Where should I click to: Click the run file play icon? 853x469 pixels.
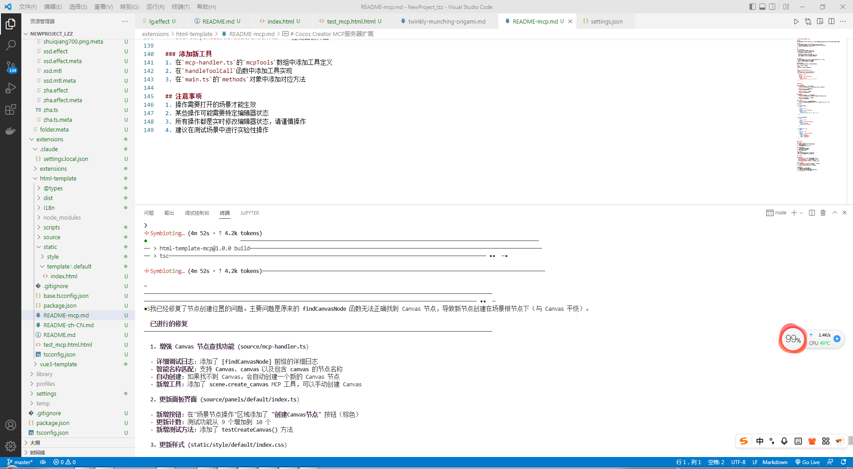click(x=796, y=21)
